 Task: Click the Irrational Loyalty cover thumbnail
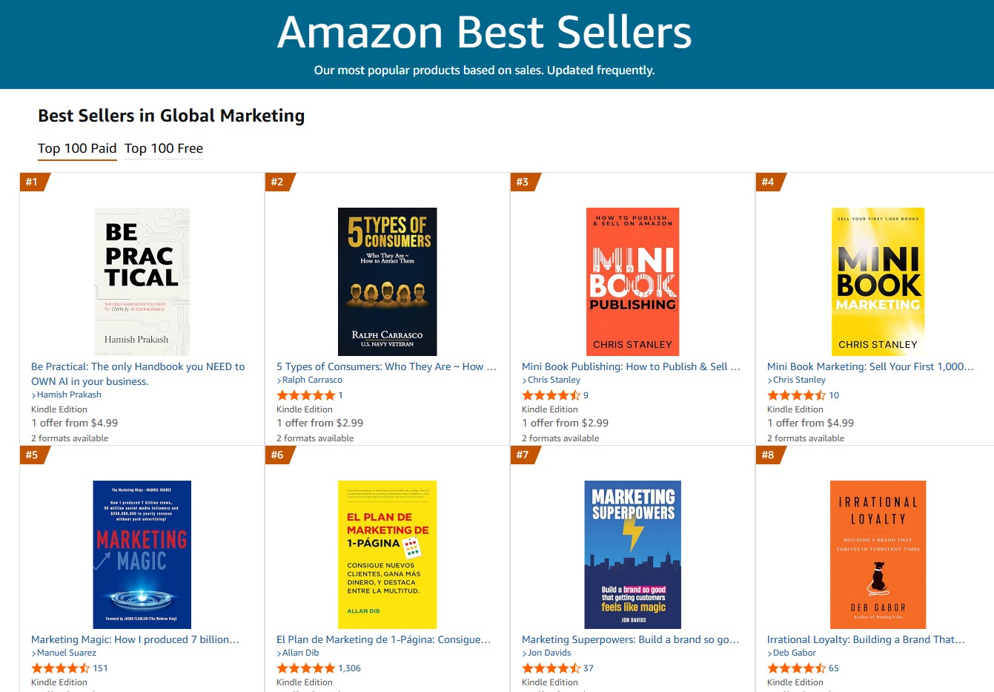point(878,554)
